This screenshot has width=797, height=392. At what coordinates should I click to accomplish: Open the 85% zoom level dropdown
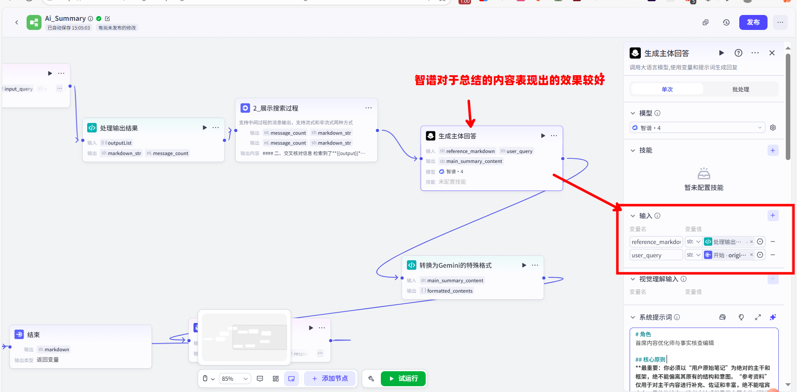235,379
